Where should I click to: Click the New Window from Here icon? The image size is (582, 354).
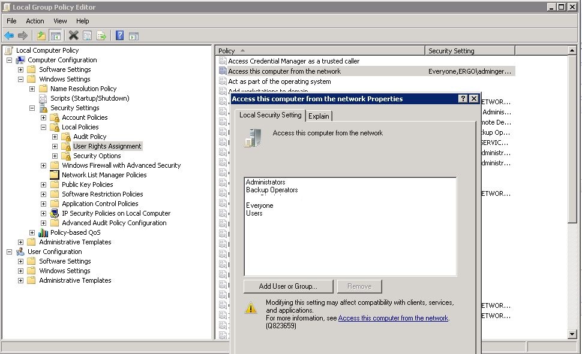tap(134, 36)
